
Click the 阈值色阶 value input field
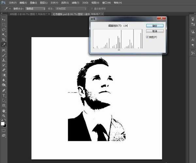click(x=126, y=25)
